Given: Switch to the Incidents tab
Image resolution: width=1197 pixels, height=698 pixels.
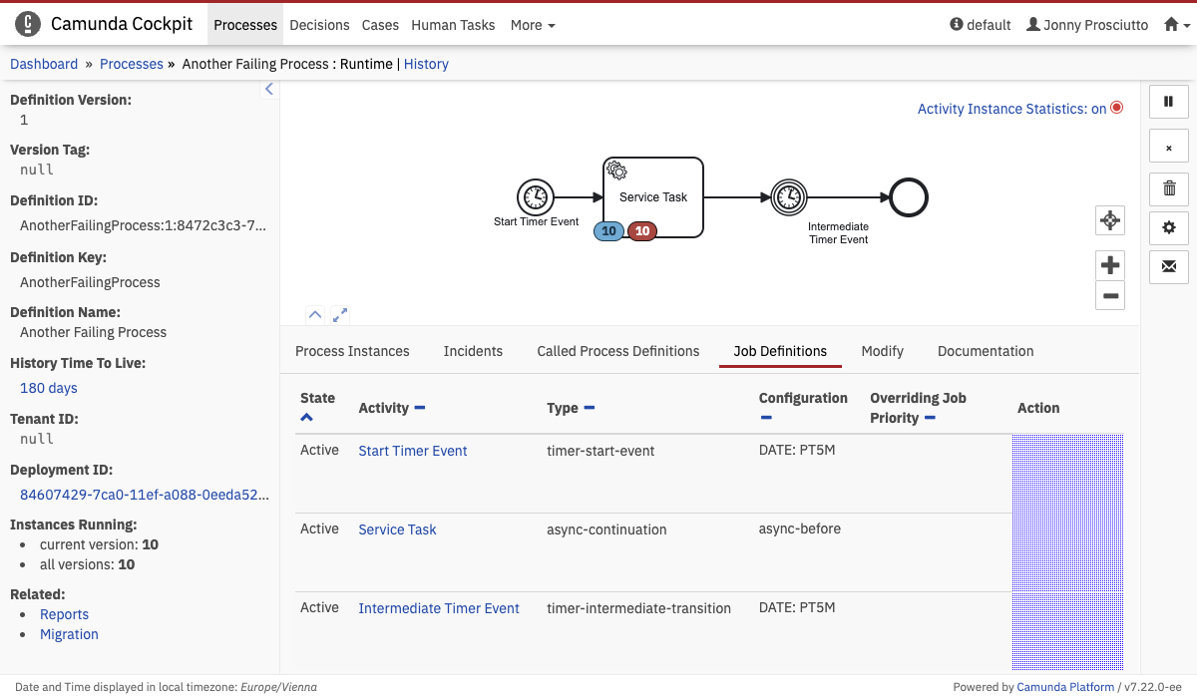Looking at the screenshot, I should [473, 351].
